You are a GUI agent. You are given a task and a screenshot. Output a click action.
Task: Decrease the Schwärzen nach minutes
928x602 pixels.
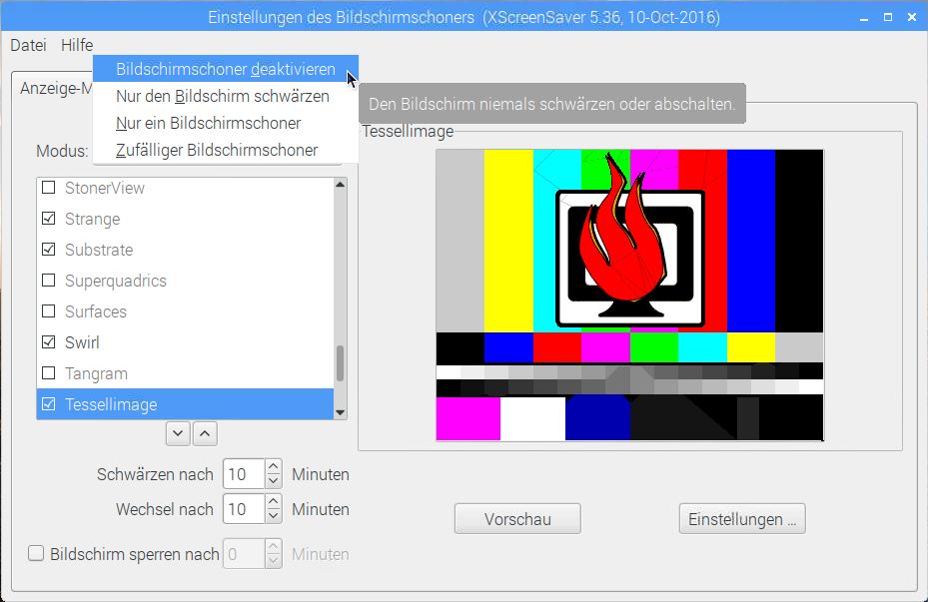273,481
